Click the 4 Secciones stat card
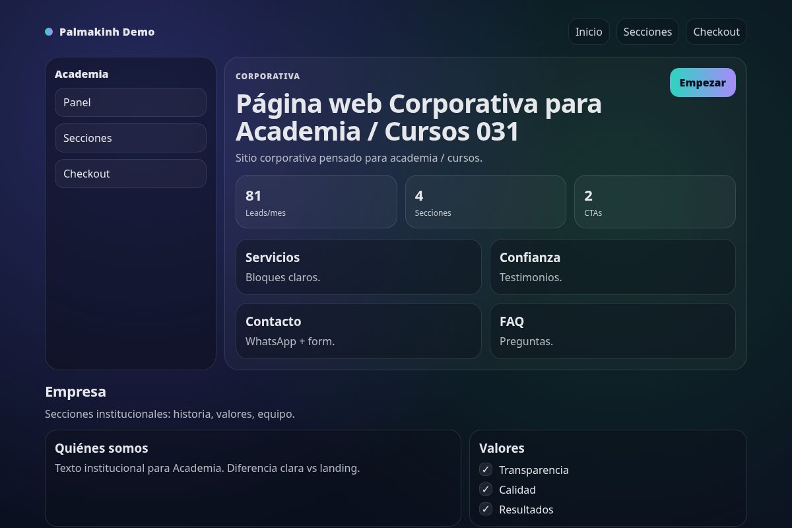 [486, 201]
